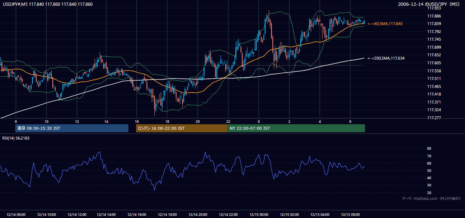Viewport: 465px width, 218px height.
Task: Click the USDJPY#,M5 symbol header text
Action: [48, 4]
